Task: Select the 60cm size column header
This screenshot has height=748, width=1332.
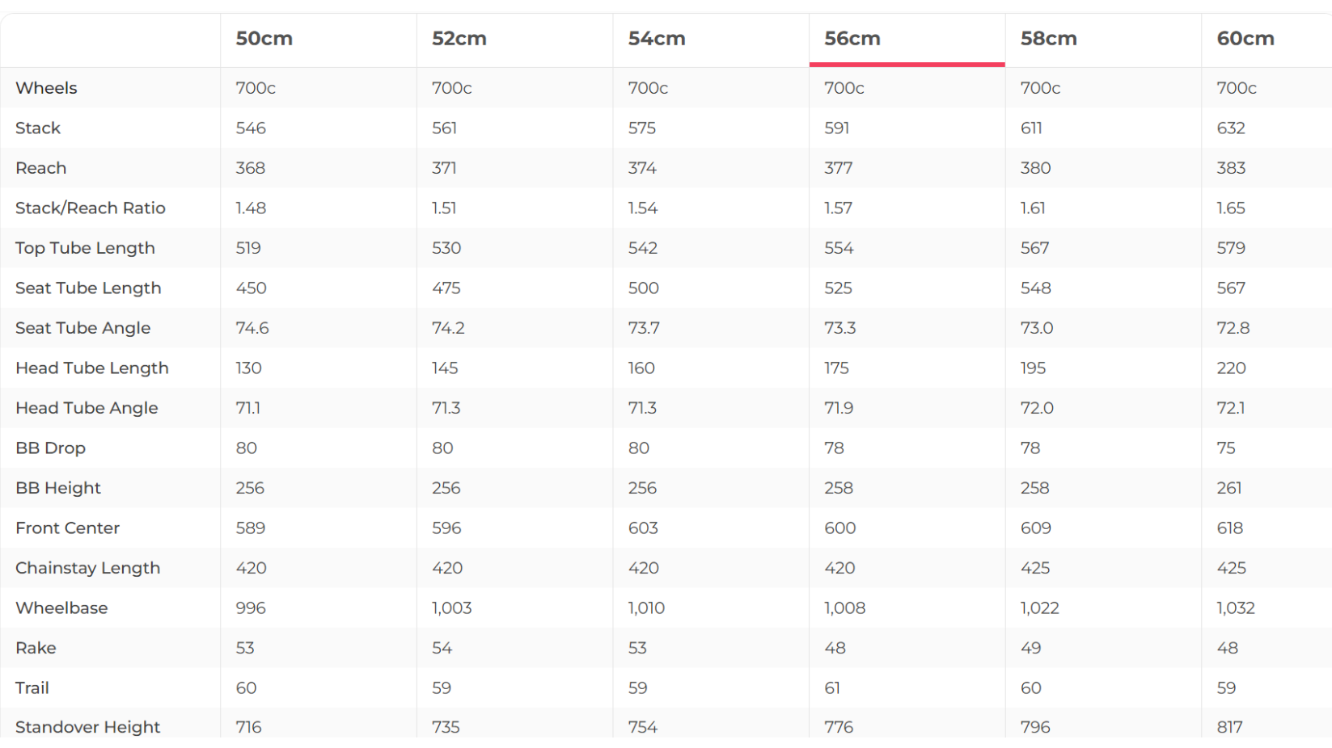Action: click(1245, 39)
